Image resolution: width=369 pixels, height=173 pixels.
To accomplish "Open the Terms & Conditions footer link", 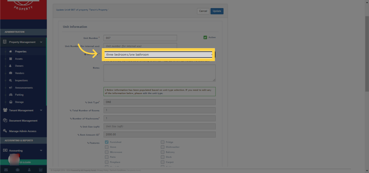I will tap(118, 170).
